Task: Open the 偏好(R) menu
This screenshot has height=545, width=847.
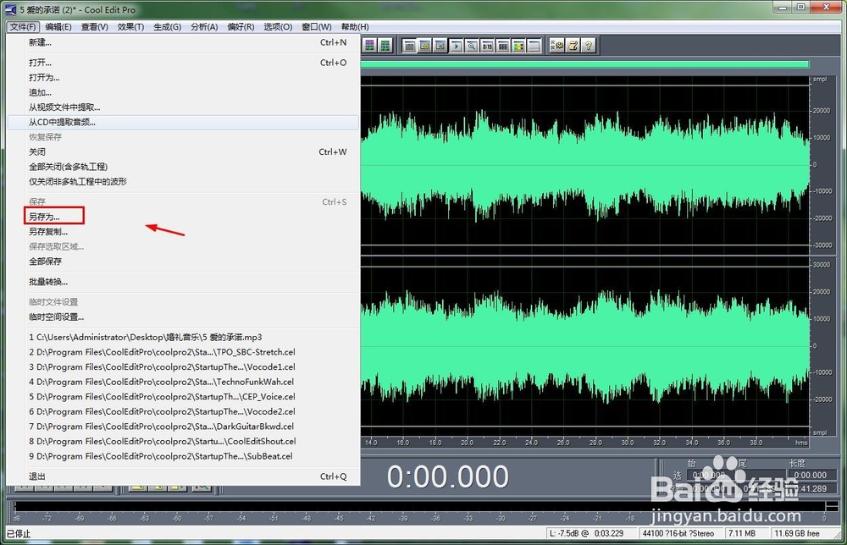Action: tap(241, 27)
